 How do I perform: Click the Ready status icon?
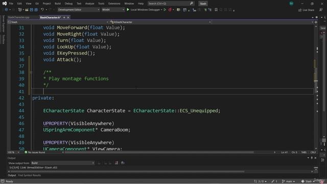click(3, 181)
